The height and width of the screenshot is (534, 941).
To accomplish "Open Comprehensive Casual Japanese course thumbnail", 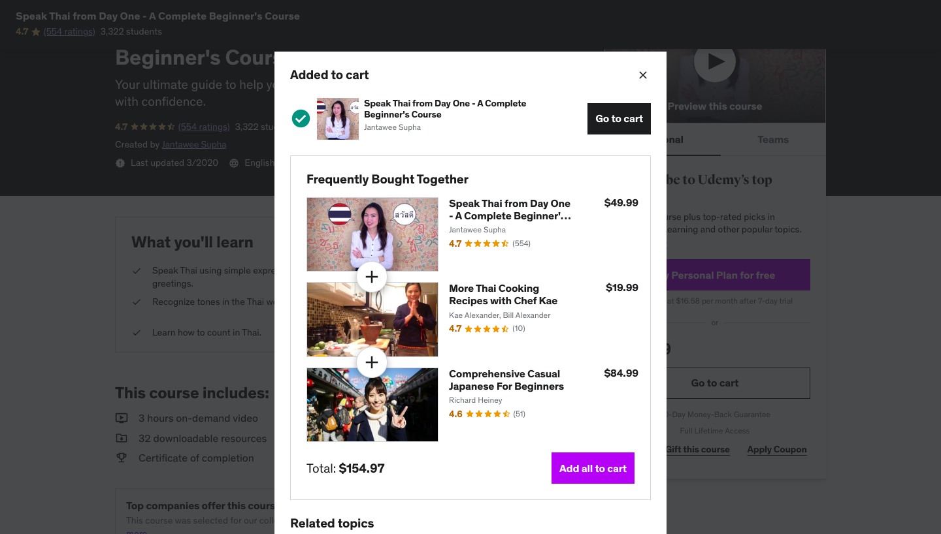I will 372,405.
